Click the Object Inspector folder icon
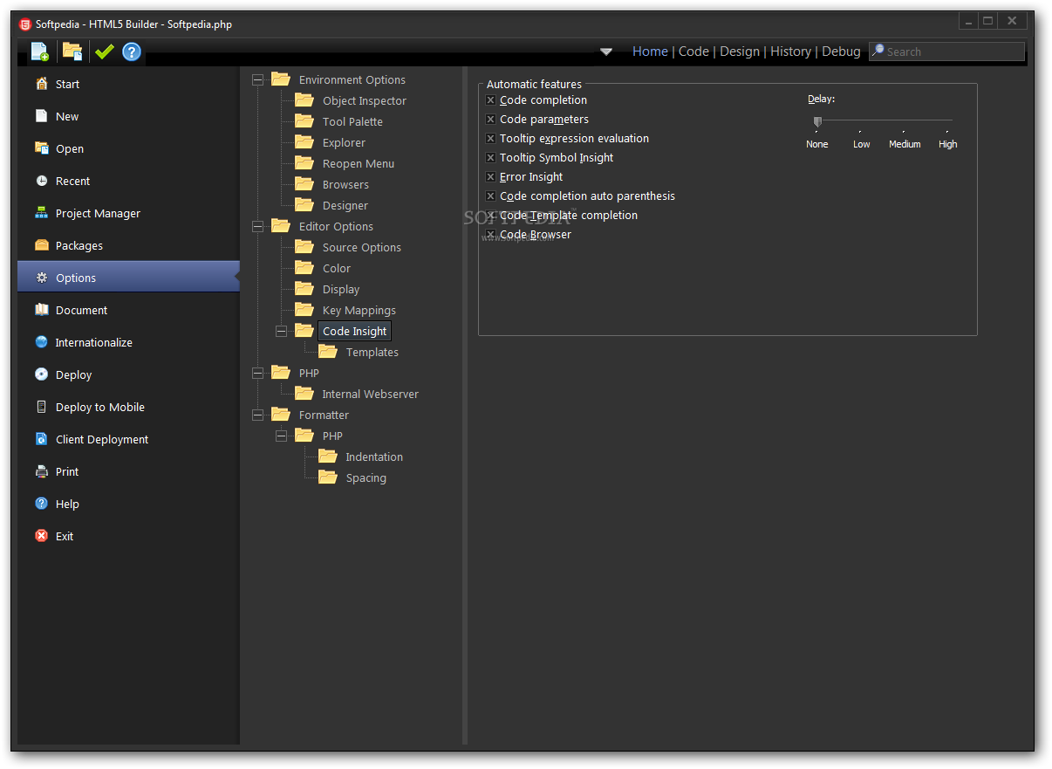The image size is (1052, 769). pos(304,100)
